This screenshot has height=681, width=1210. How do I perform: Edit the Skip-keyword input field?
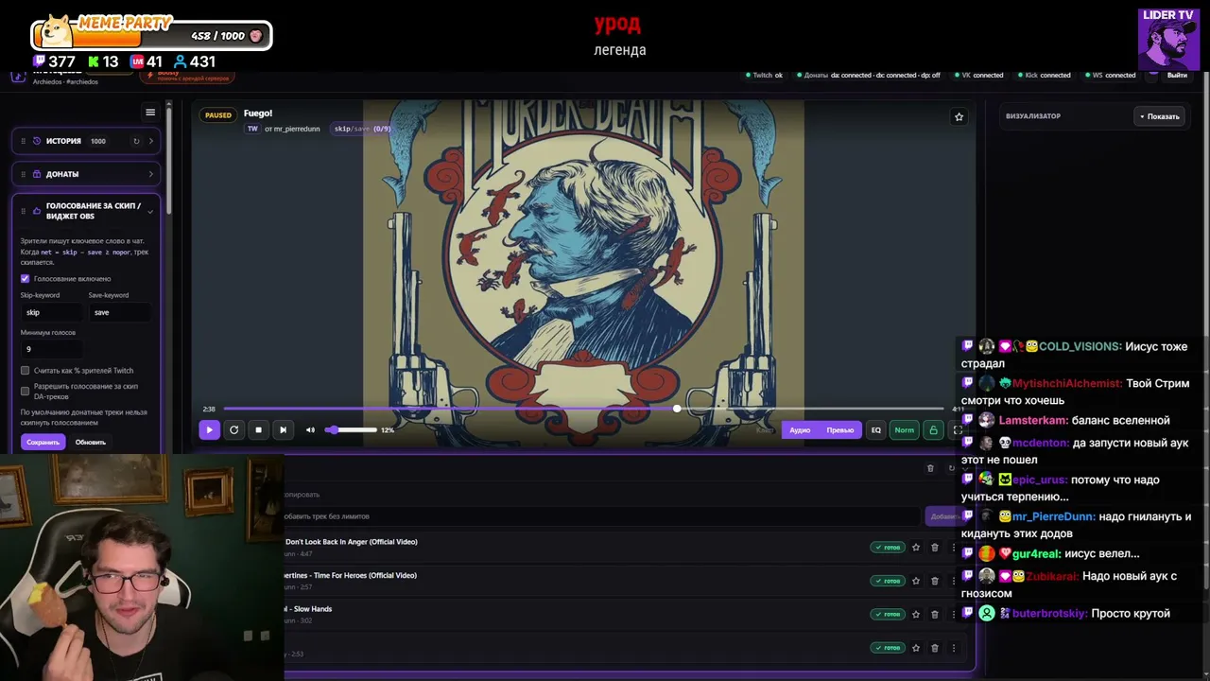51,312
